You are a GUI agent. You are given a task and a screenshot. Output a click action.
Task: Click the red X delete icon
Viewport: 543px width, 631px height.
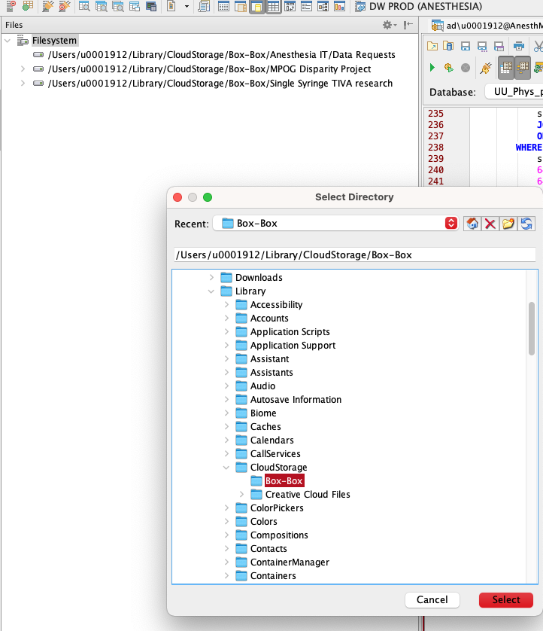tap(490, 224)
